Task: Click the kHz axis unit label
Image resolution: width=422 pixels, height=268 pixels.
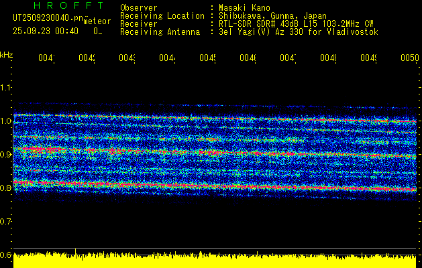Action: [x=7, y=55]
